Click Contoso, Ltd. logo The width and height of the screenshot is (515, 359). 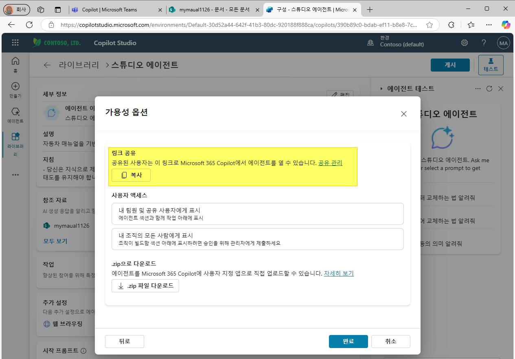[x=56, y=43]
